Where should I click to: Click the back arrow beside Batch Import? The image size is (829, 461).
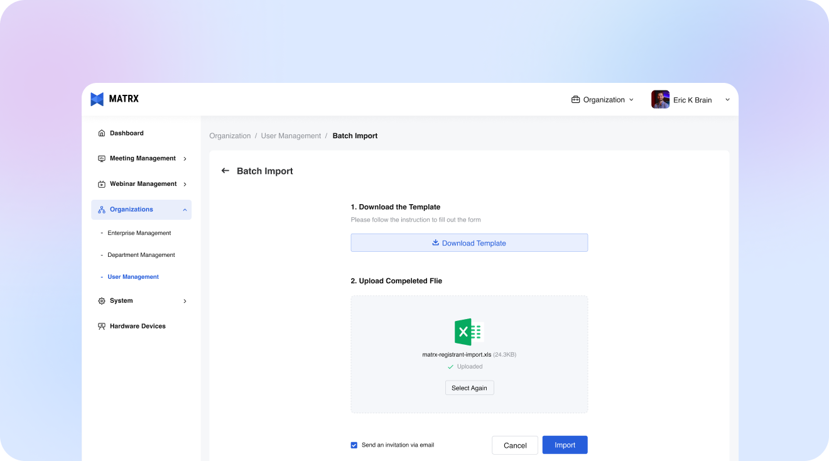click(x=225, y=171)
